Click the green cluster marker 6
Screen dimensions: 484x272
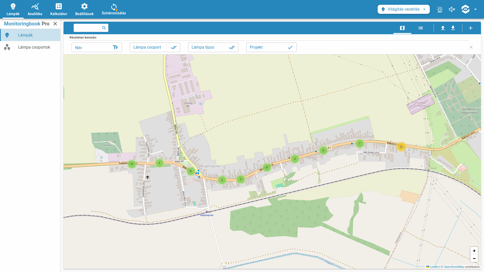coord(132,164)
